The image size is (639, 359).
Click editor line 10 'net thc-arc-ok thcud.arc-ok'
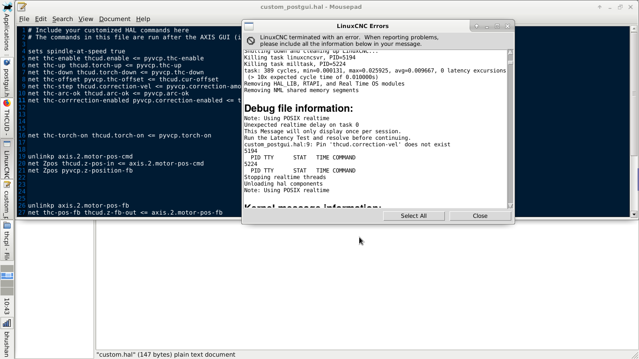(109, 93)
